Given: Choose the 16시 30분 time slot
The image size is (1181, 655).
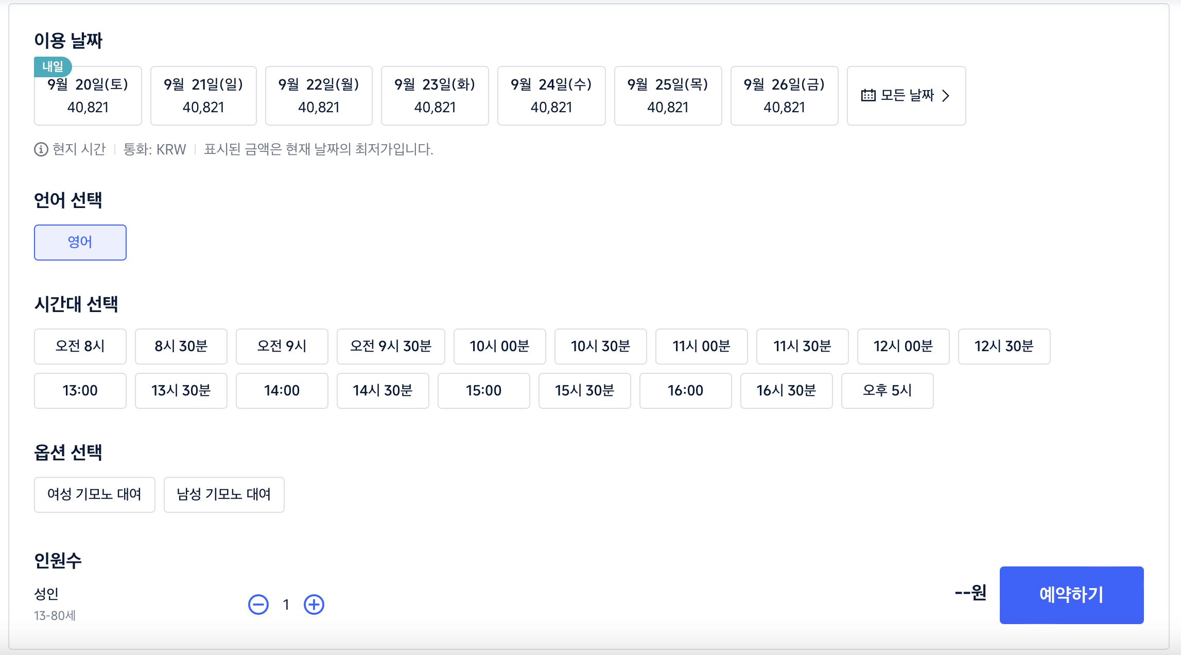Looking at the screenshot, I should click(786, 390).
